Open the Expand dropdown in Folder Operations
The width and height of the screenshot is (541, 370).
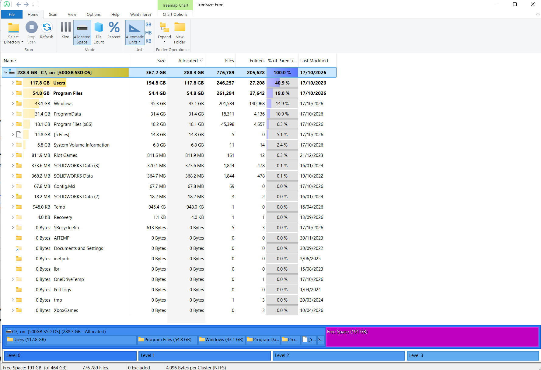coord(164,33)
